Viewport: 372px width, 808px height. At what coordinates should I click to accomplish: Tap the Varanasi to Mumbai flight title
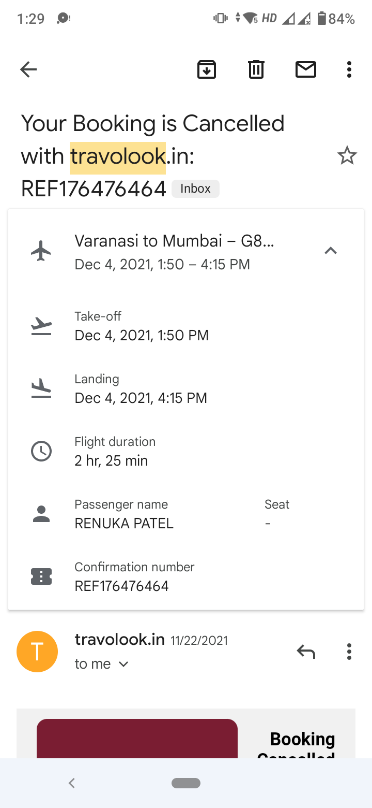pos(174,241)
